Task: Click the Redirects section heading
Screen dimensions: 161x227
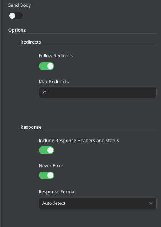Action: pyautogui.click(x=30, y=42)
